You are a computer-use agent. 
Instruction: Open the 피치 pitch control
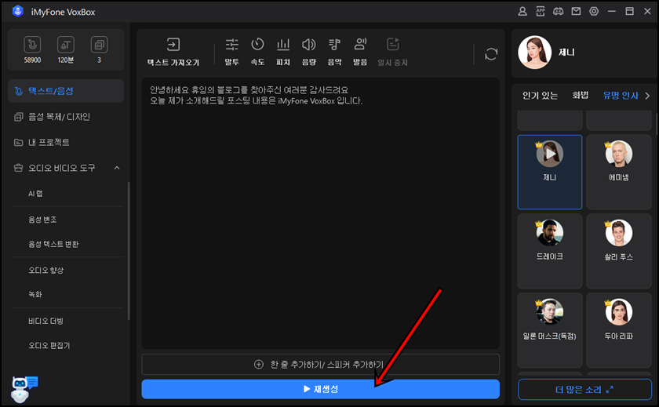pos(283,52)
